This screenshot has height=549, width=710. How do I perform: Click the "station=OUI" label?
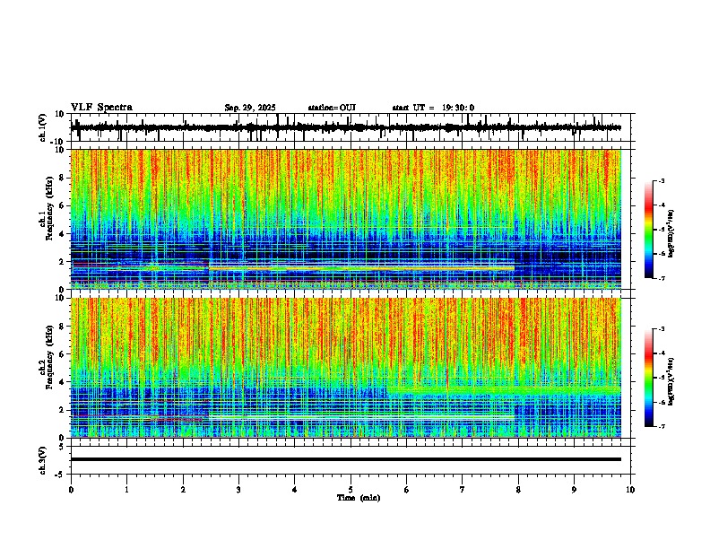click(x=332, y=108)
